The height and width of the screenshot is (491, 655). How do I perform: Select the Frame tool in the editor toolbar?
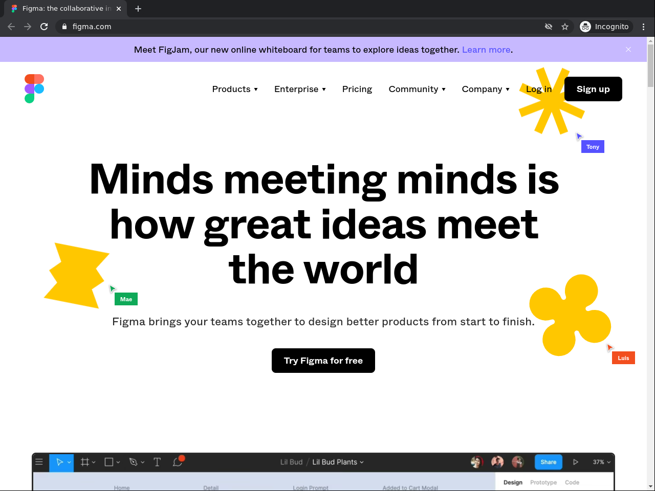[x=85, y=462]
